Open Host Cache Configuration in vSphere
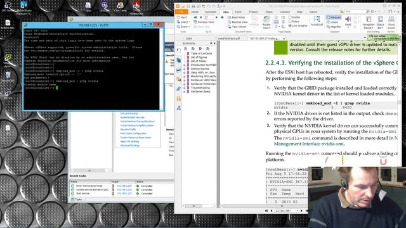Screen dimensions: 406x228 (x=133, y=134)
